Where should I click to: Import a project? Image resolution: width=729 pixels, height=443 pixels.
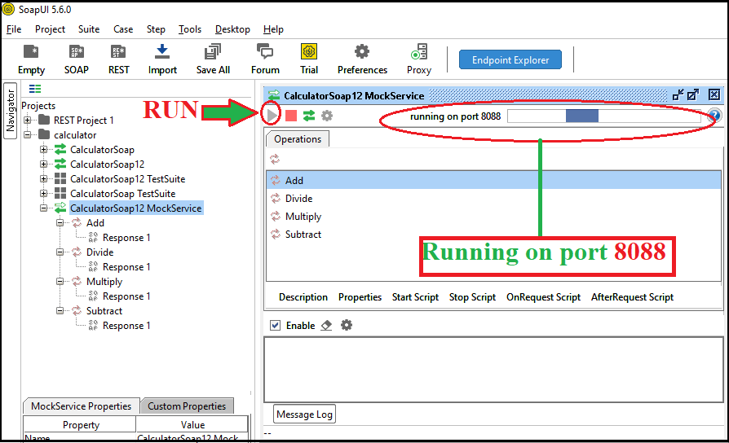[x=162, y=59]
